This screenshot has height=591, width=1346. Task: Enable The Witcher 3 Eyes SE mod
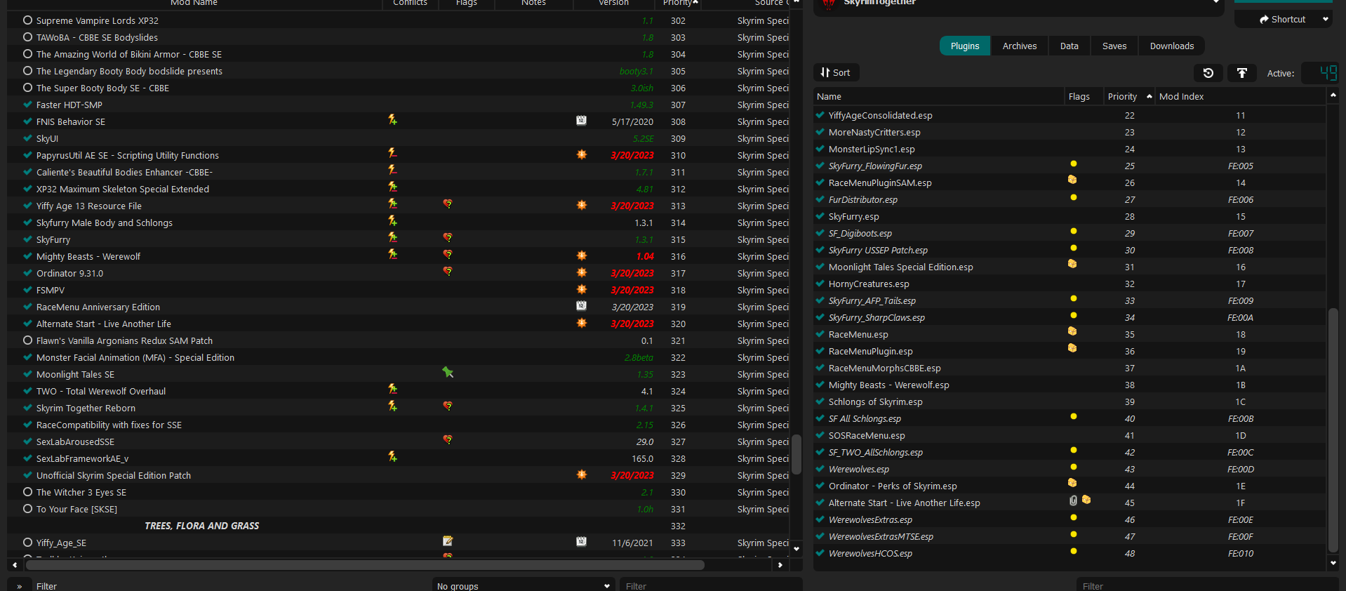click(x=28, y=492)
